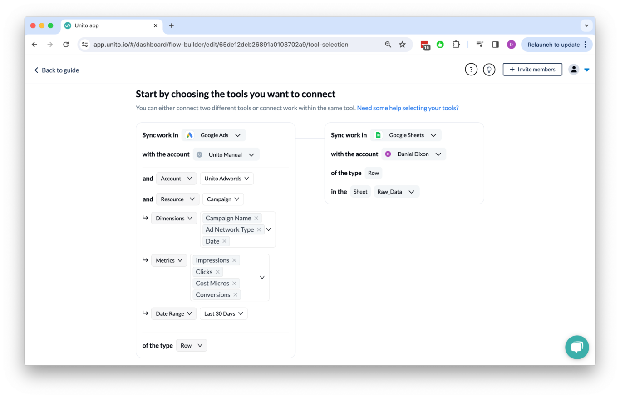
Task: Bookmark this page with the star icon
Action: pos(402,45)
